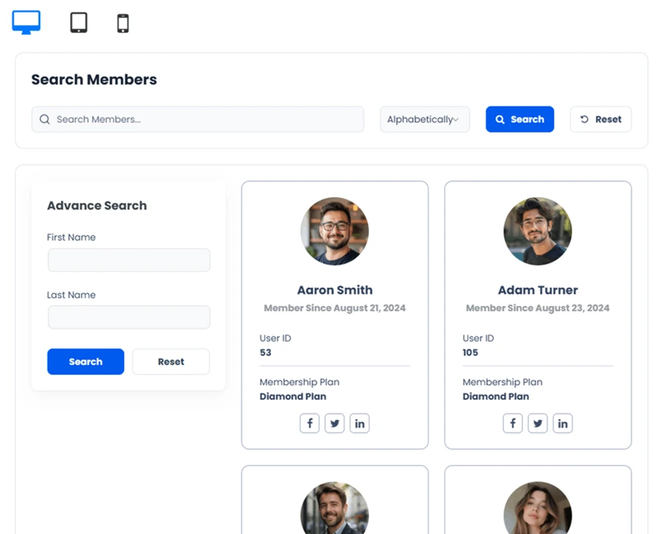
Task: Open Aaron Smith's Twitter icon
Action: (335, 423)
